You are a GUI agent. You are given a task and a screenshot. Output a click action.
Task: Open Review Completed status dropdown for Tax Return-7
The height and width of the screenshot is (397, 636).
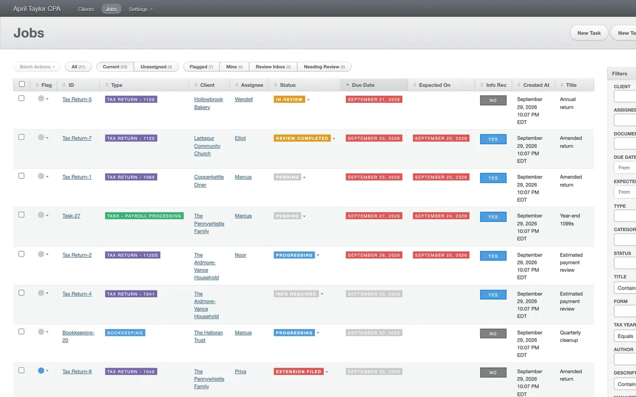334,138
